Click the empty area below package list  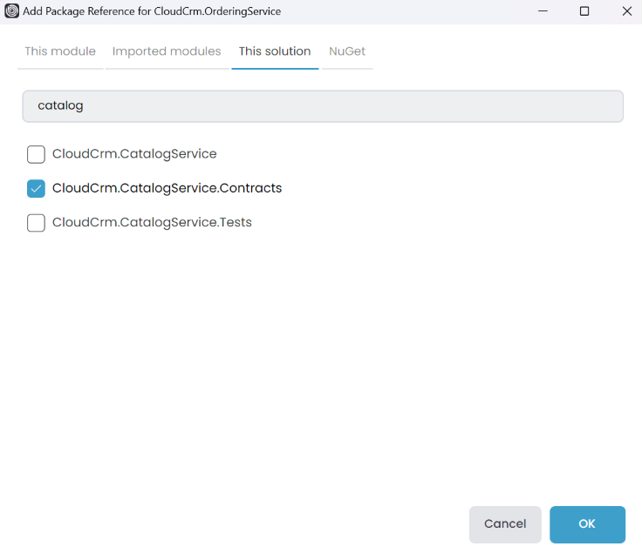pyautogui.click(x=323, y=366)
